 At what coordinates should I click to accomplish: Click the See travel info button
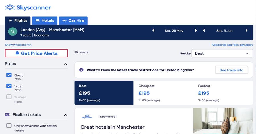click(232, 70)
